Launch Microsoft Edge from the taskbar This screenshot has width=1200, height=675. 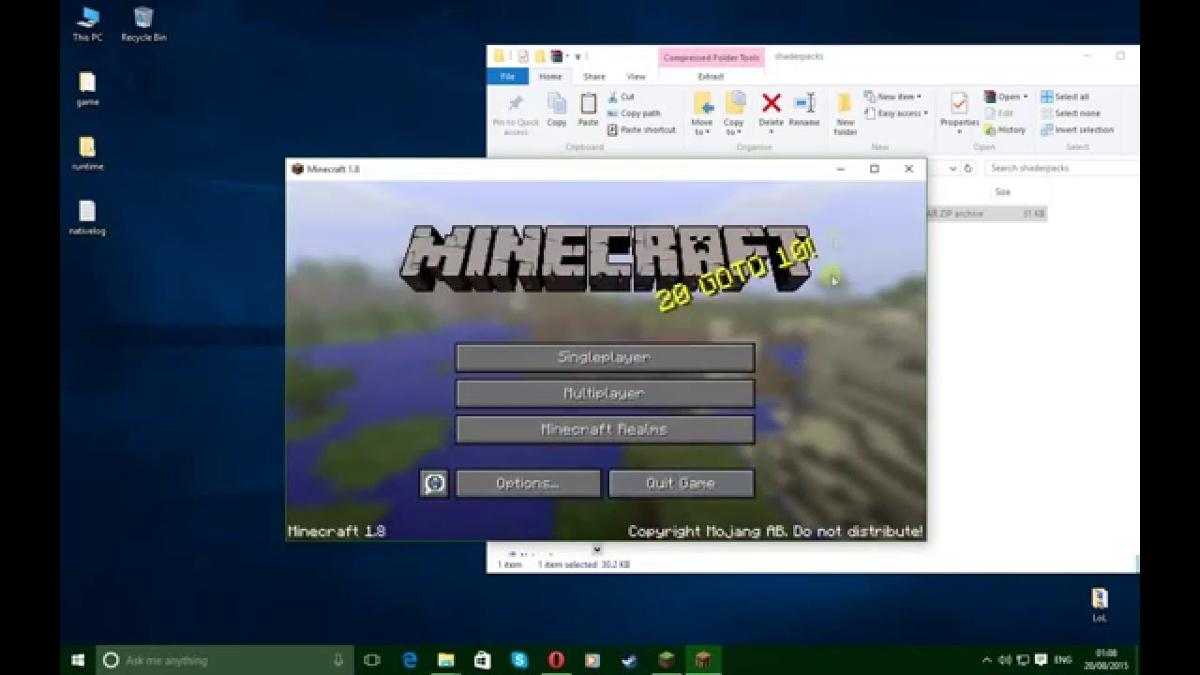click(410, 660)
